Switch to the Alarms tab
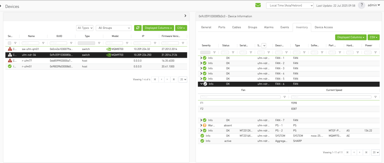Viewport: 384px width, 163px height. [x=269, y=27]
